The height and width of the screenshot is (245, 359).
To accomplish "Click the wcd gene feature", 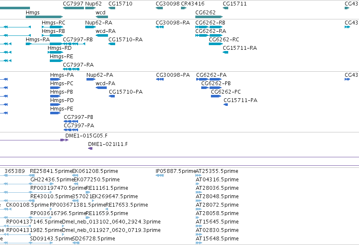I will click(102, 17).
